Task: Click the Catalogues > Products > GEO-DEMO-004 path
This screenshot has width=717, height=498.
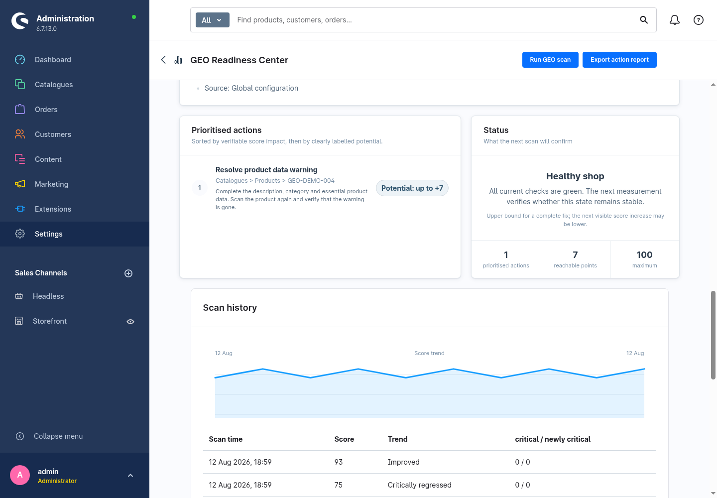Action: click(275, 181)
